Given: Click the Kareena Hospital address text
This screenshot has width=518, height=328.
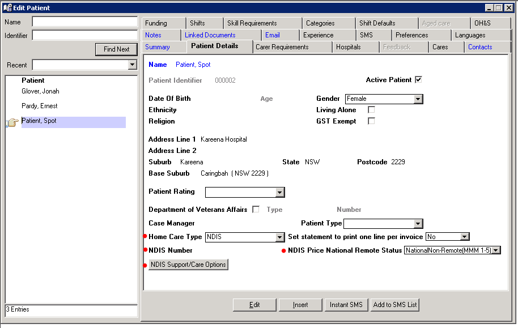Looking at the screenshot, I should click(x=224, y=139).
